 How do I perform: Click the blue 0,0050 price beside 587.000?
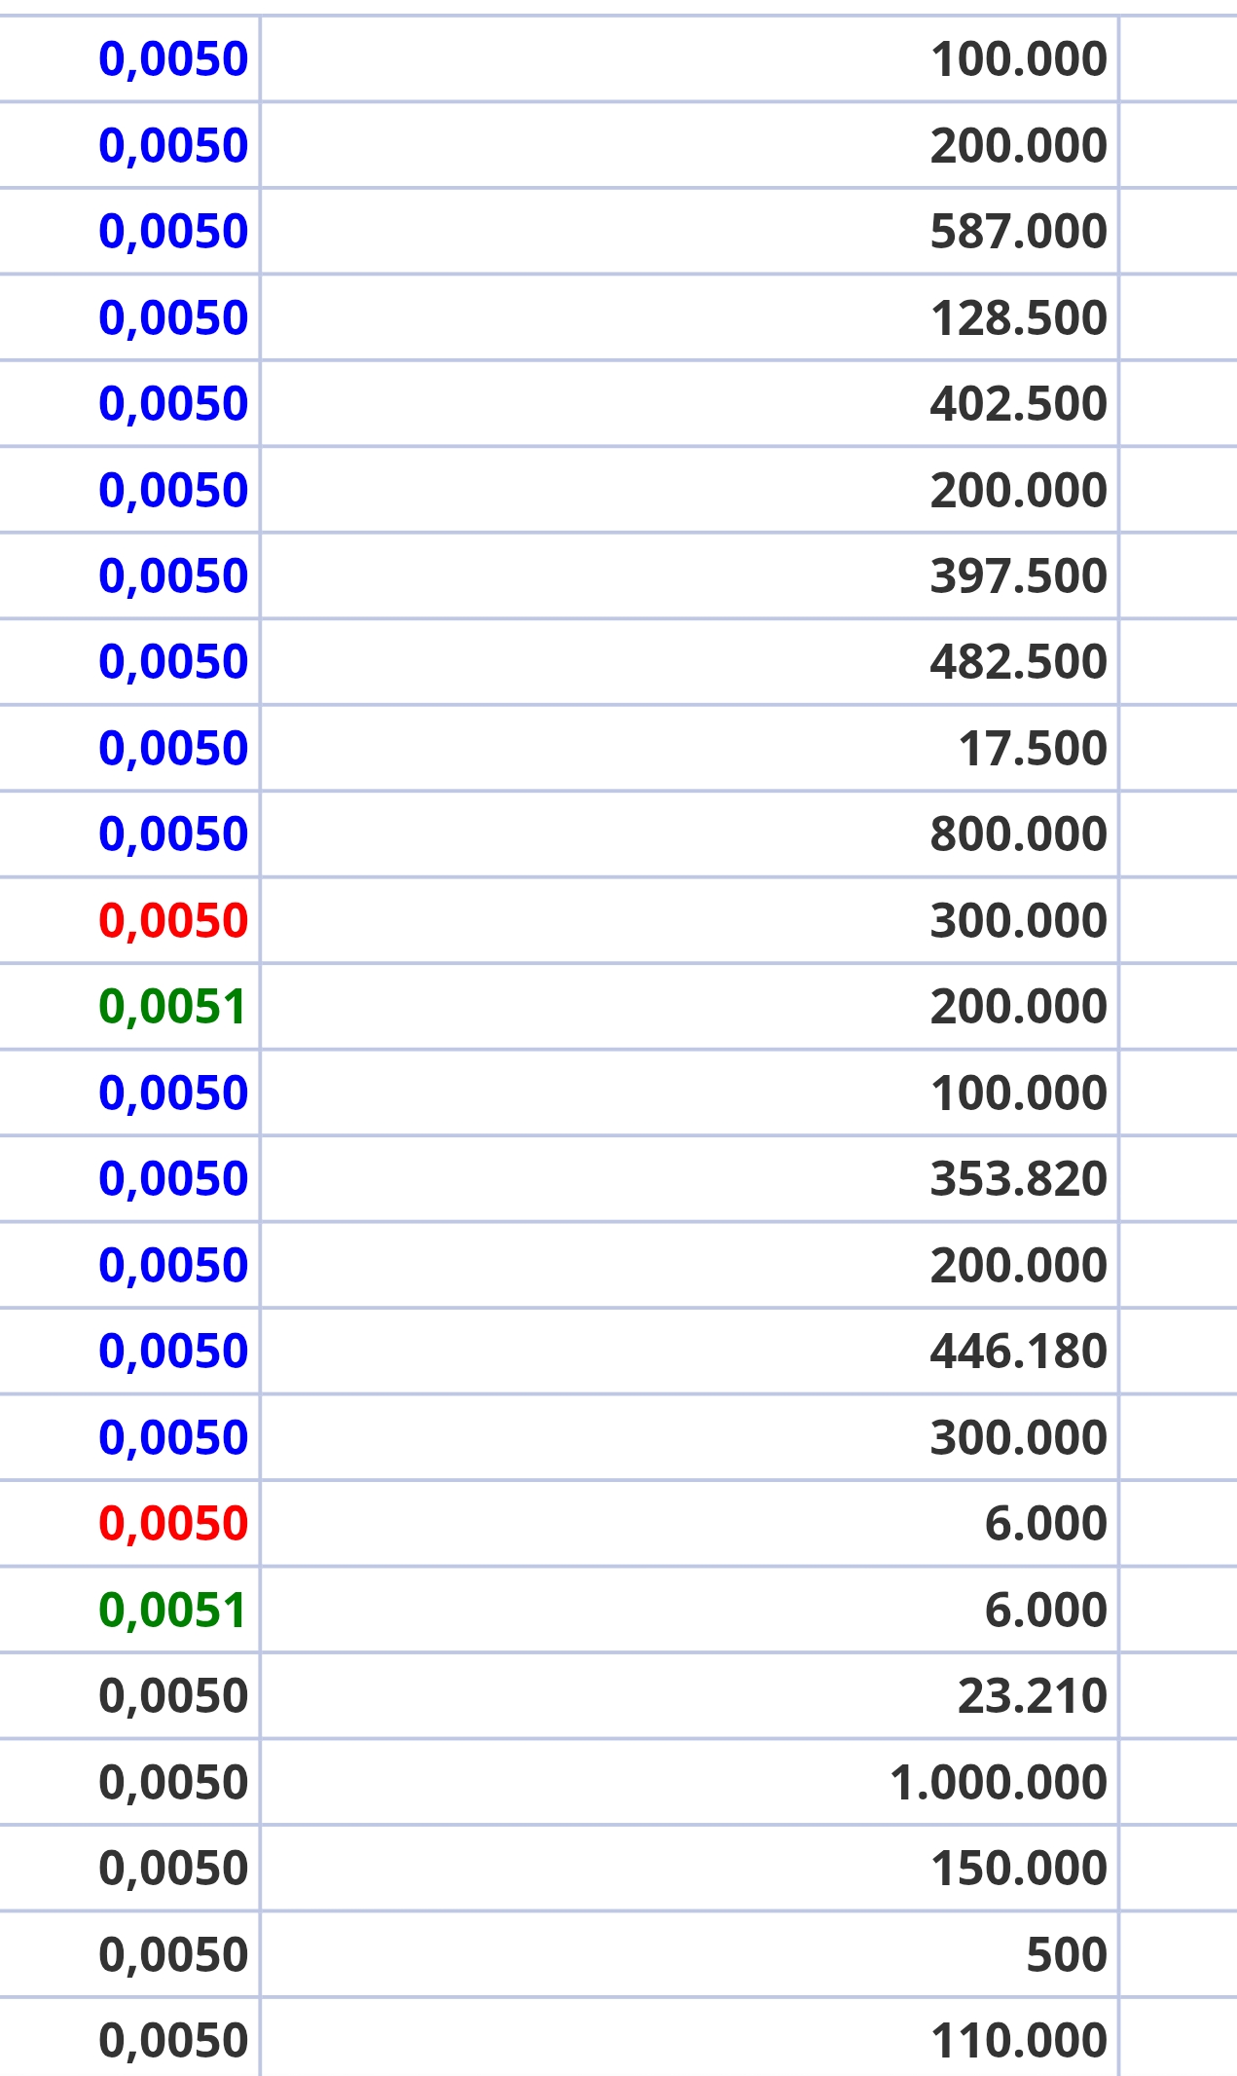pyautogui.click(x=173, y=232)
